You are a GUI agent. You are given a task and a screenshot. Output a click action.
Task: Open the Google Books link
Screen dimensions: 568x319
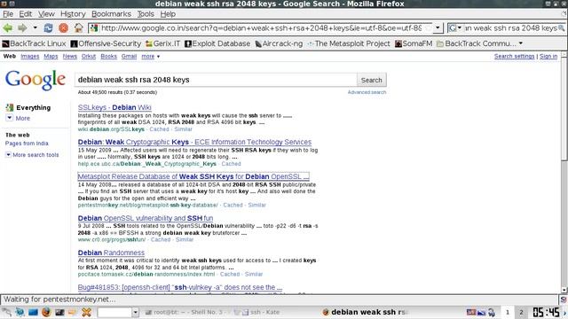coord(108,56)
